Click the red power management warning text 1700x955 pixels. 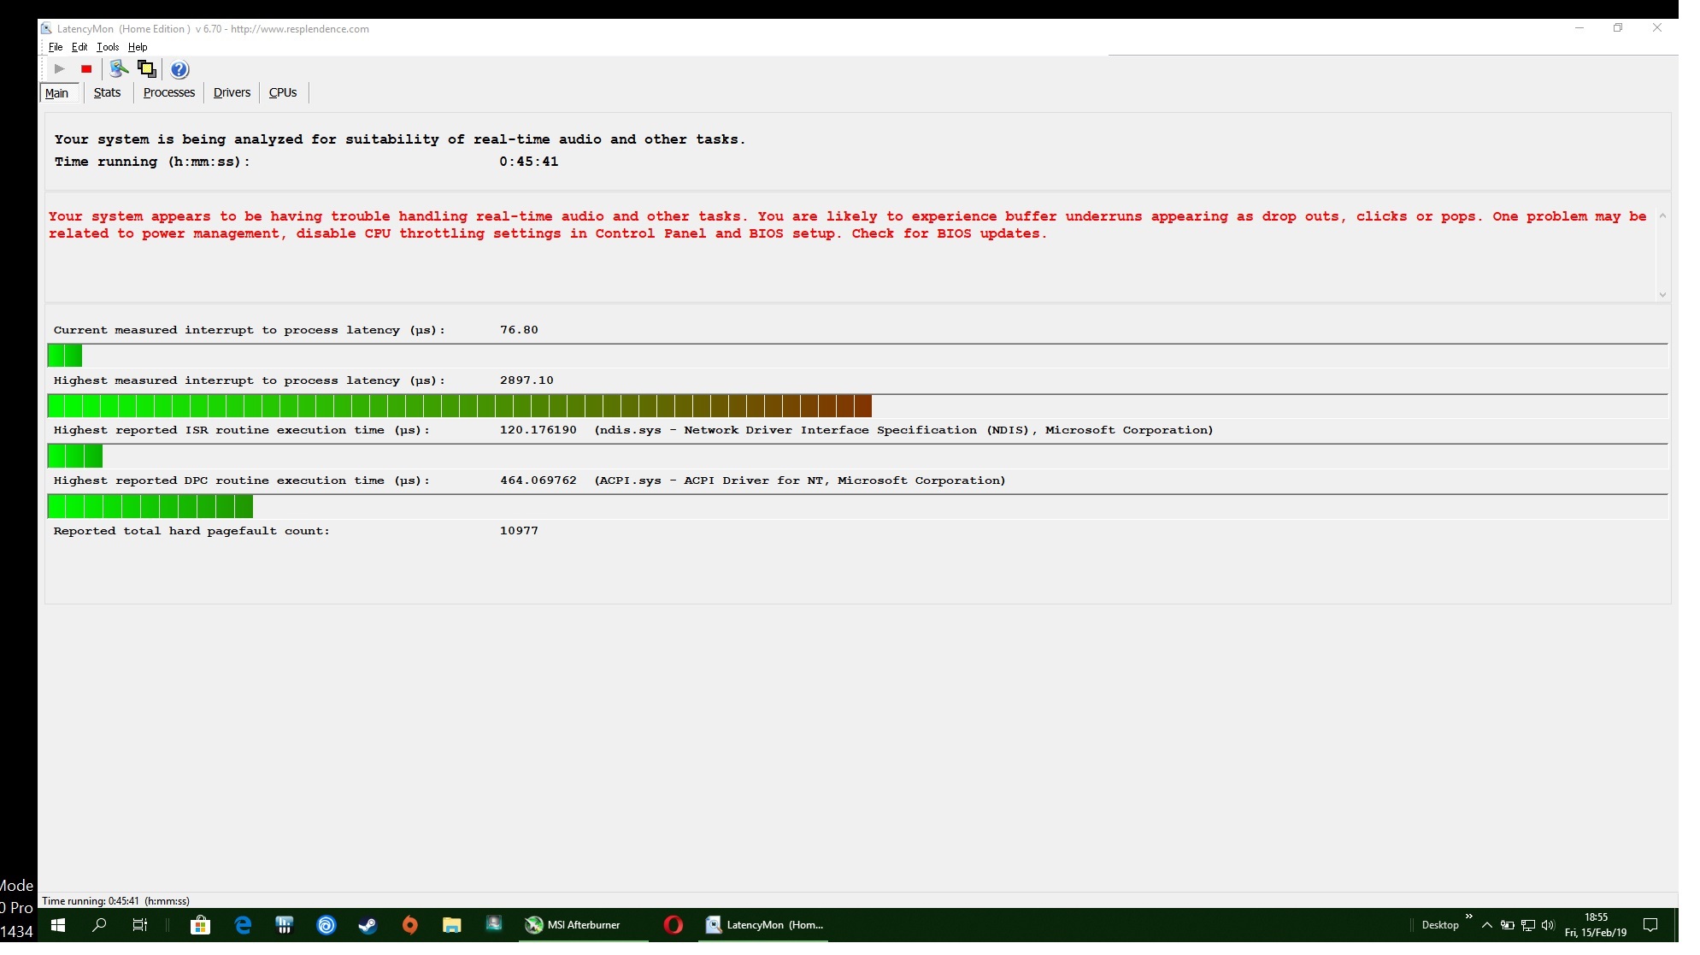[x=847, y=225]
